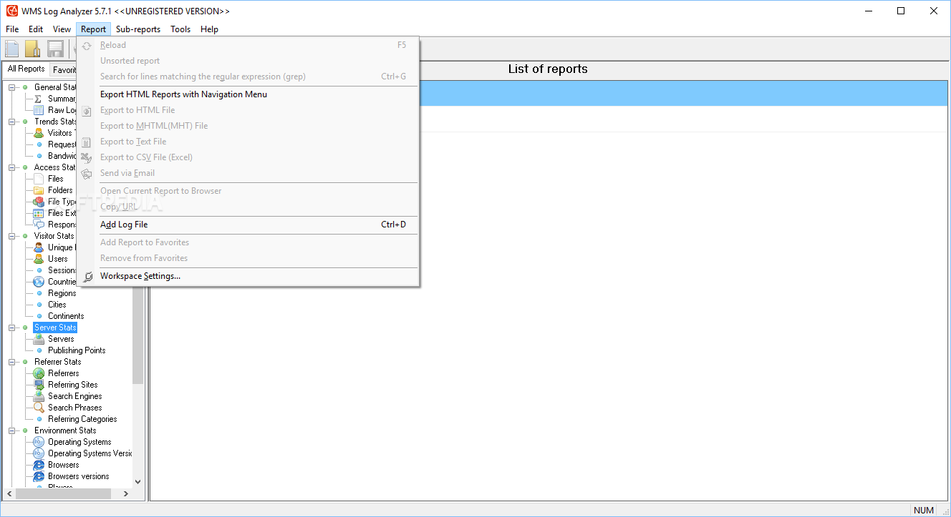Image resolution: width=951 pixels, height=517 pixels.
Task: Click the Response speech bubble icon
Action: 39,225
